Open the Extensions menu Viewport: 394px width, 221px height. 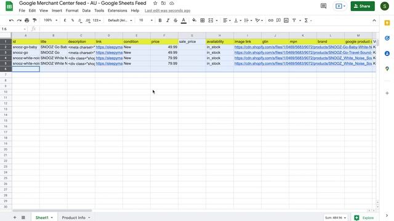[x=118, y=10]
